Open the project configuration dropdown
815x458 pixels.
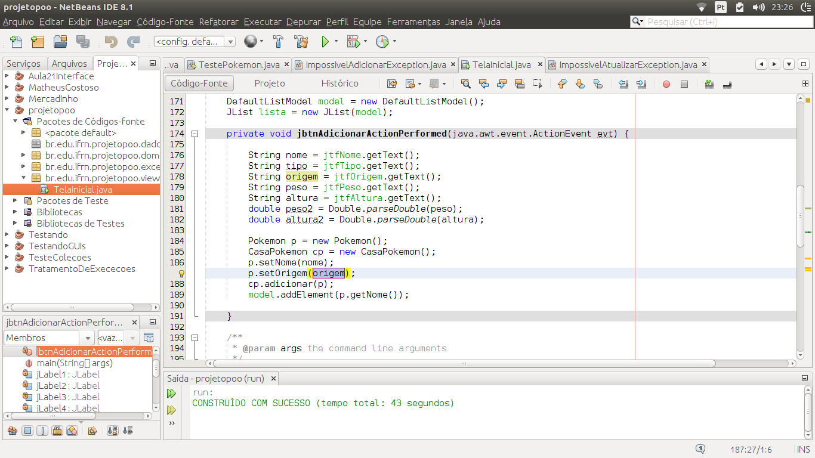coord(195,42)
